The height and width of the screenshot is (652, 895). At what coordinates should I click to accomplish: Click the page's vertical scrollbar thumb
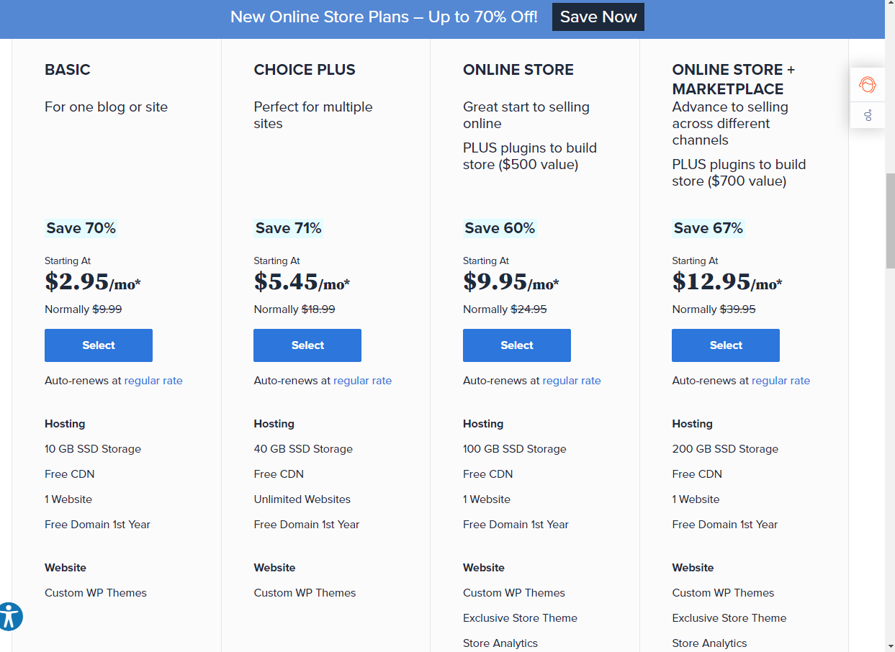pyautogui.click(x=890, y=219)
